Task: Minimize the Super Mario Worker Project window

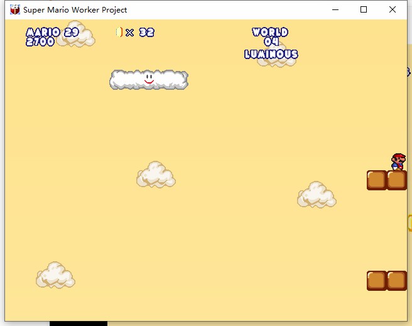Action: pos(335,9)
